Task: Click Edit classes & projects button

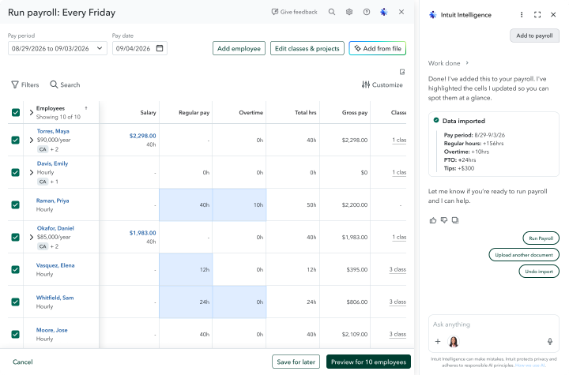Action: [x=307, y=48]
